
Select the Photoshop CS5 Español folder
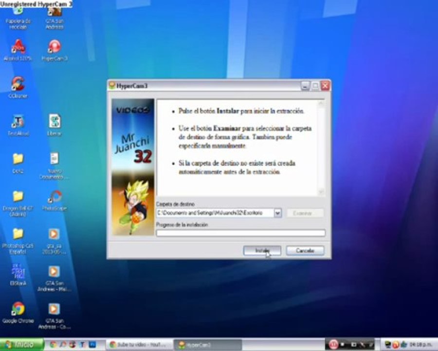(x=18, y=241)
